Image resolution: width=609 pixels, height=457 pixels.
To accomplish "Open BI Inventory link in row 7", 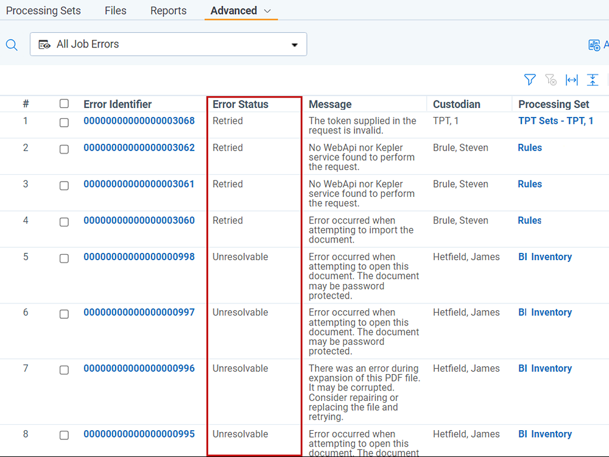I will pyautogui.click(x=545, y=369).
